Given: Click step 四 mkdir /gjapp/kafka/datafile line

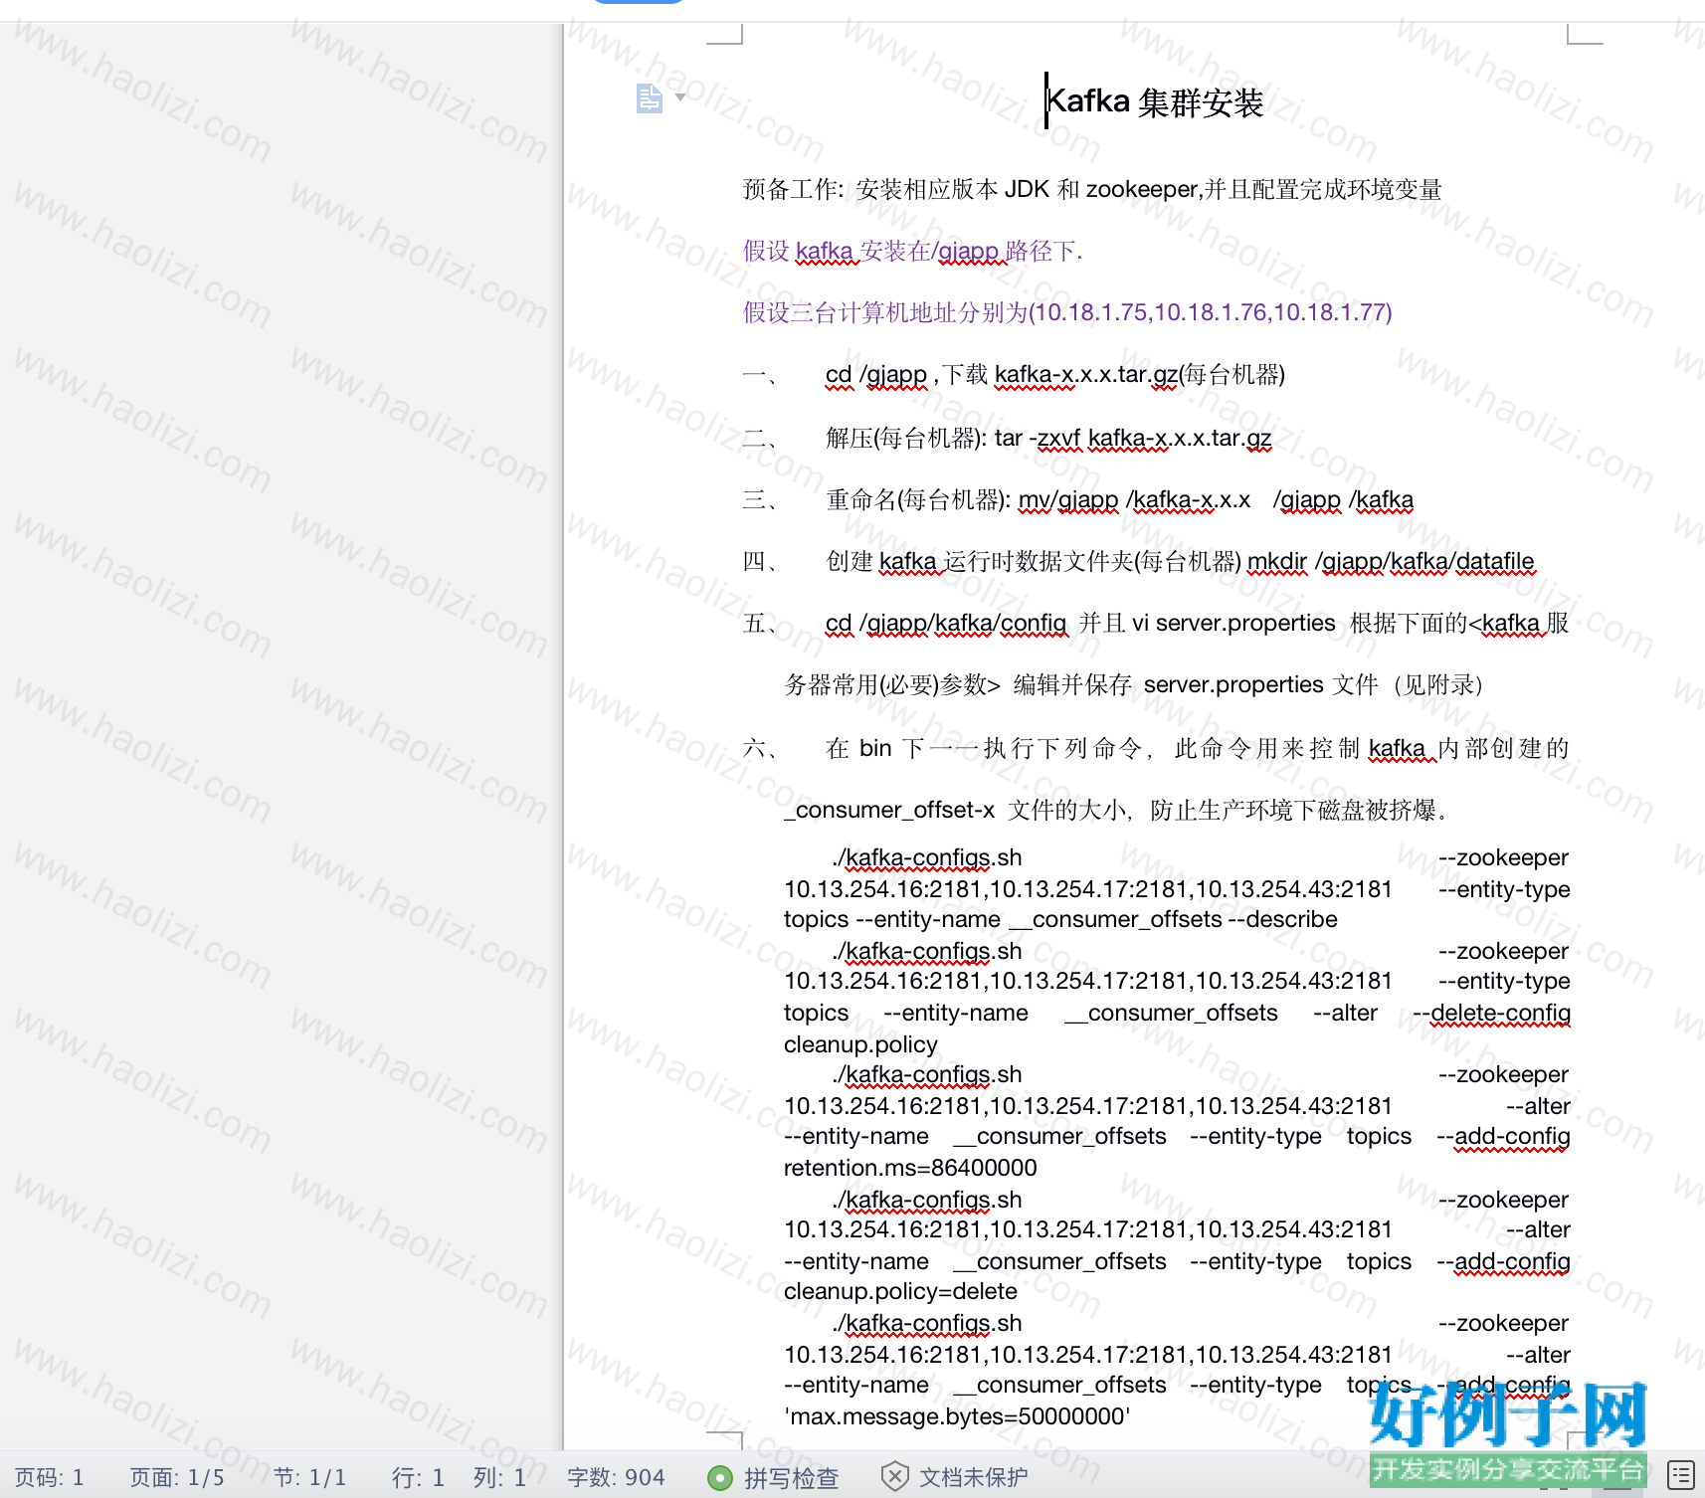Looking at the screenshot, I should coord(1139,562).
